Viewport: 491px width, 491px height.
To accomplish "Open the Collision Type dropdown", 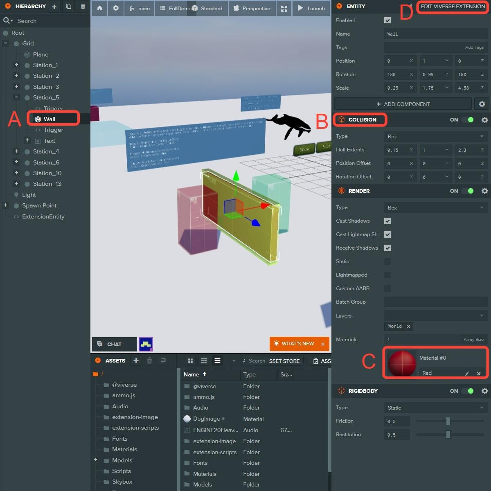I will click(435, 137).
